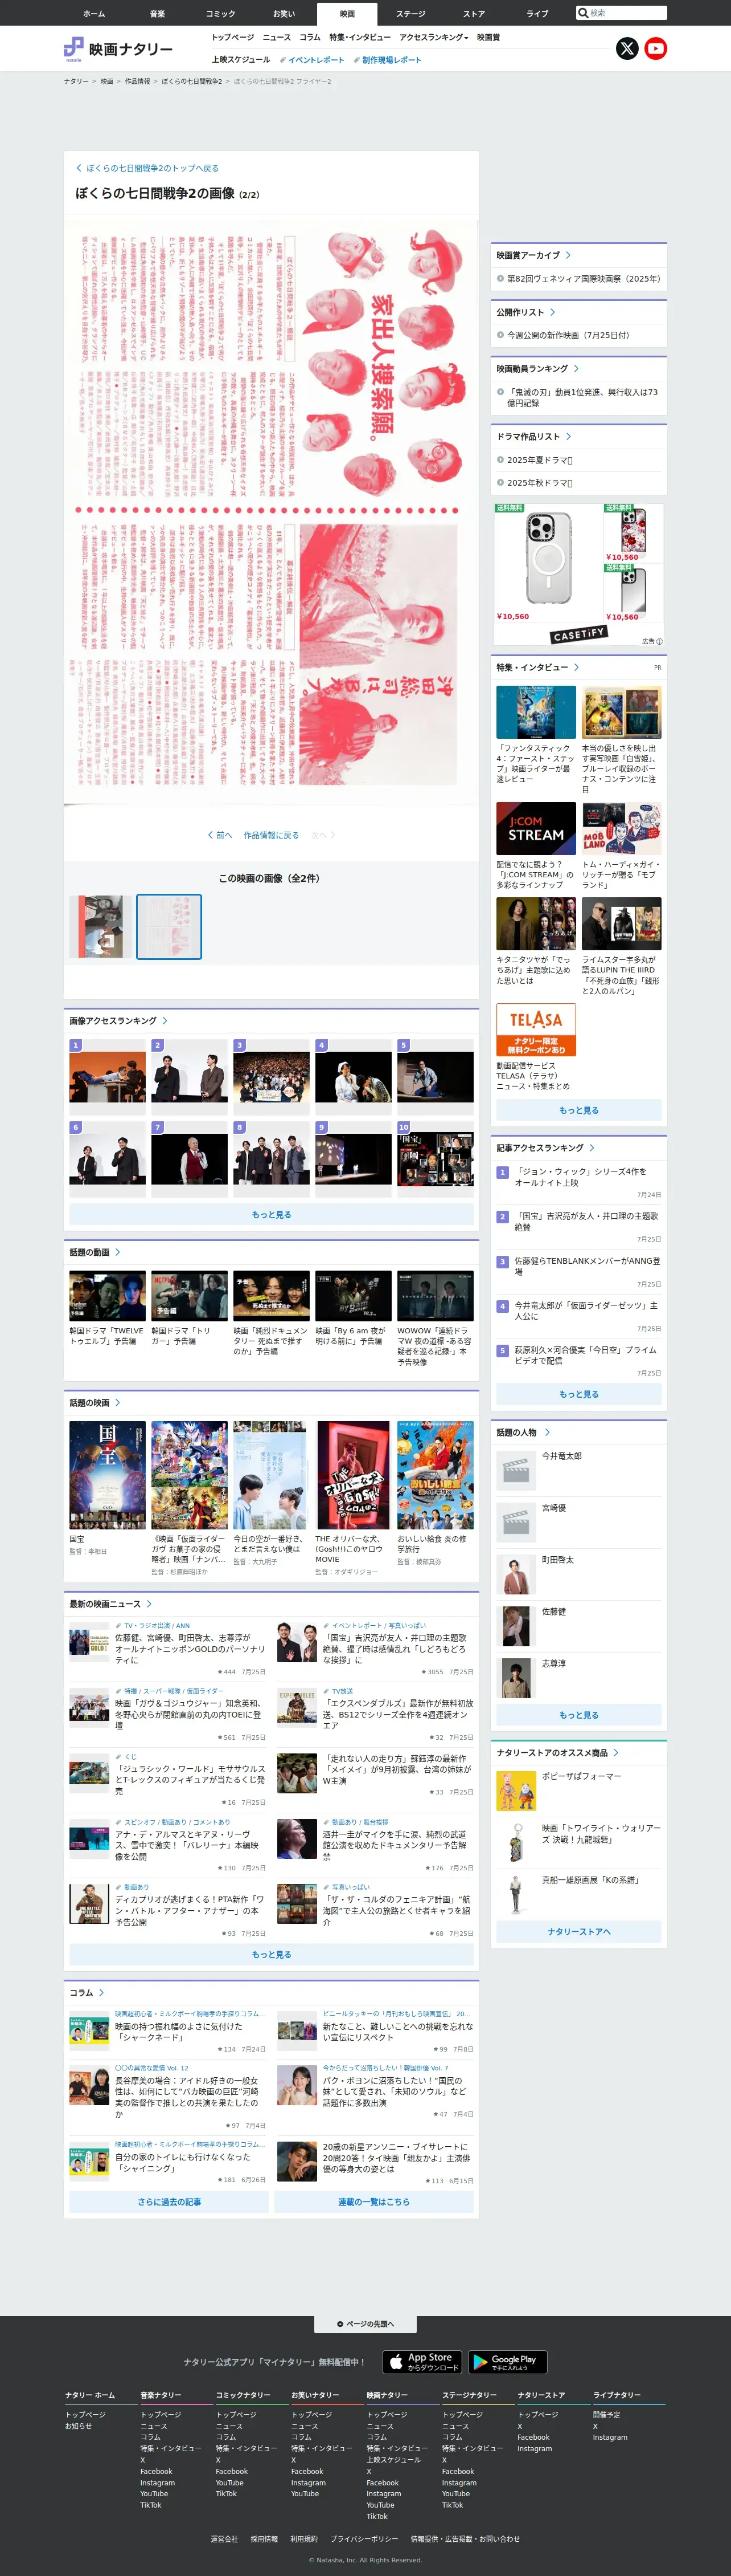This screenshot has height=2576, width=731.
Task: Open the YouTube icon in header
Action: [x=655, y=48]
